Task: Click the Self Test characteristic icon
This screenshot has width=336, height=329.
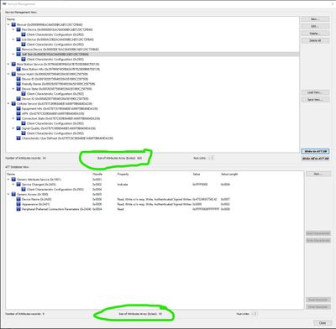Action: tap(18, 55)
